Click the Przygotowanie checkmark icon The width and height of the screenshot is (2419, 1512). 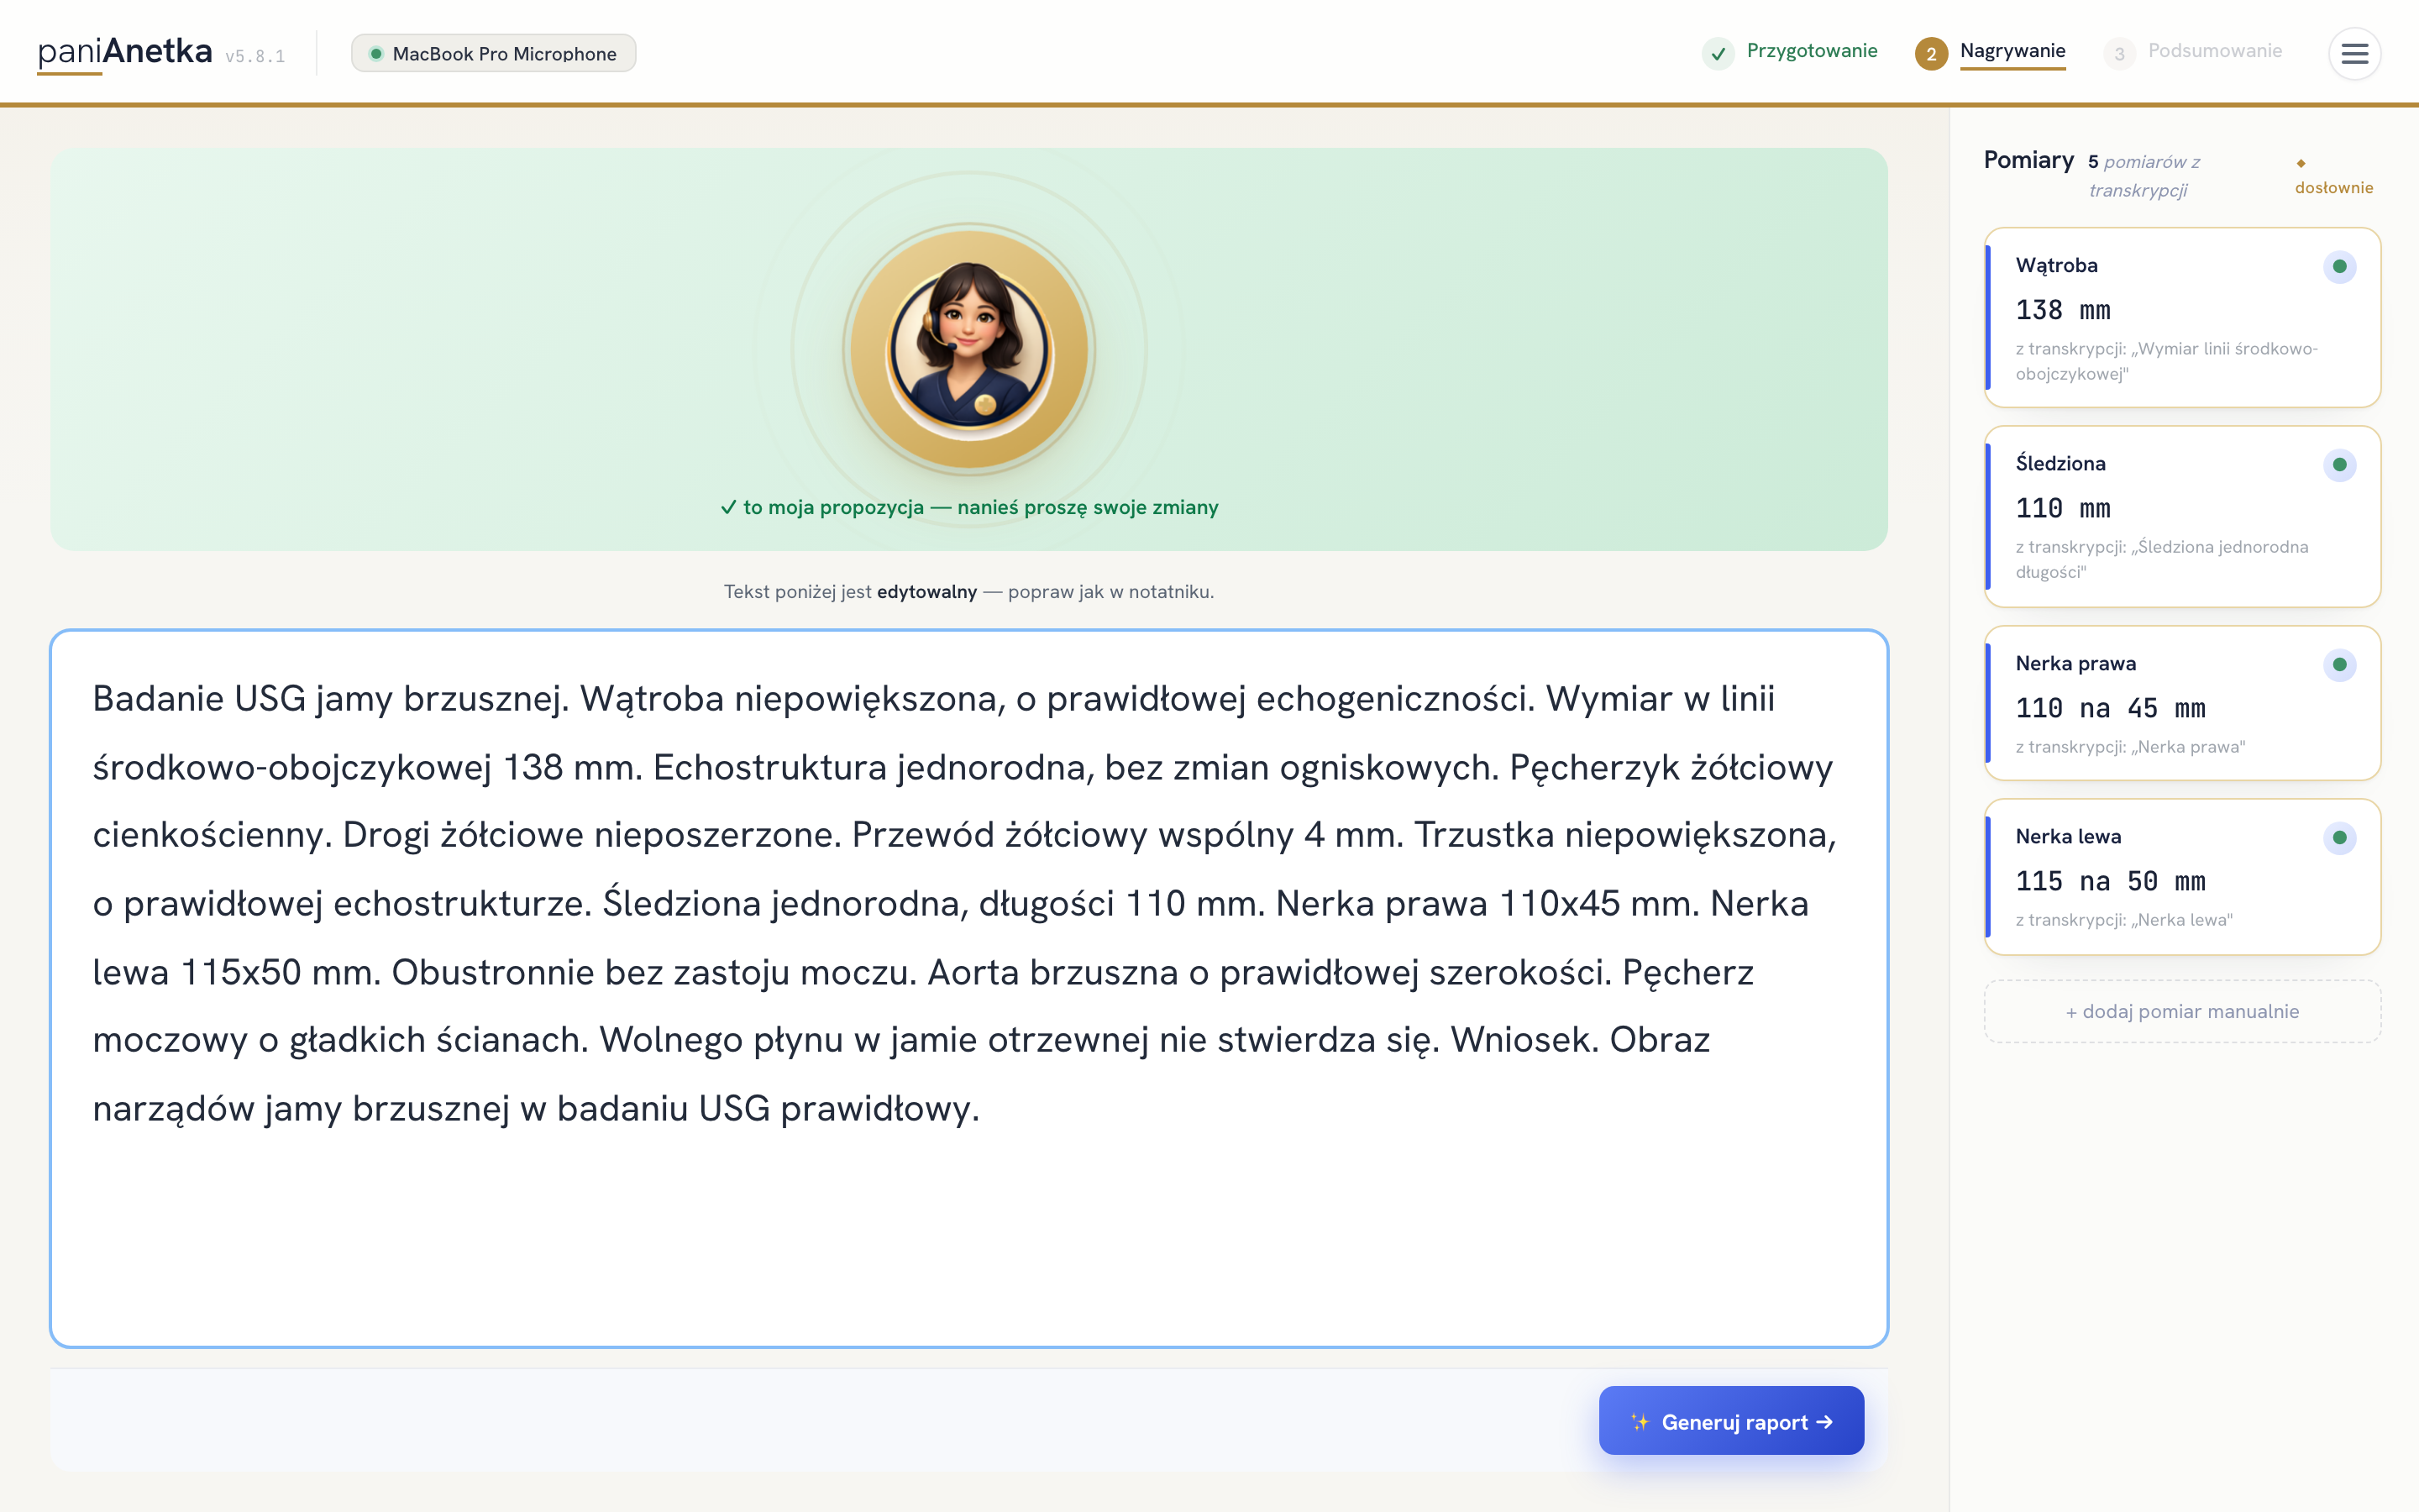(x=1718, y=54)
